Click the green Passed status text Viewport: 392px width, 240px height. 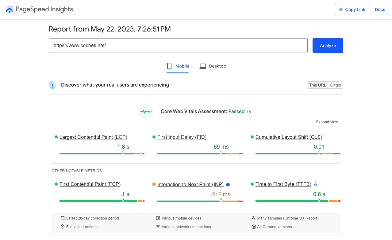(x=236, y=112)
